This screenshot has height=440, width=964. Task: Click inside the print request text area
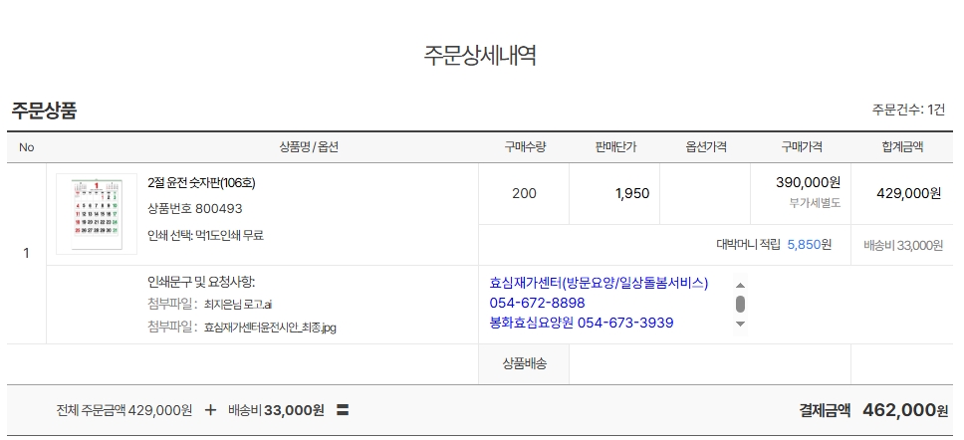click(607, 303)
